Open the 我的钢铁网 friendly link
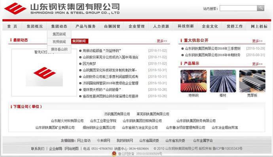 click(x=125, y=140)
